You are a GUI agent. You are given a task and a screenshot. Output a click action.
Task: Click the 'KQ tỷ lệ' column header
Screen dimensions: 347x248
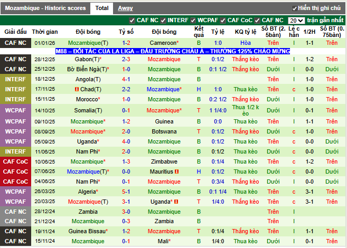(x=246, y=32)
